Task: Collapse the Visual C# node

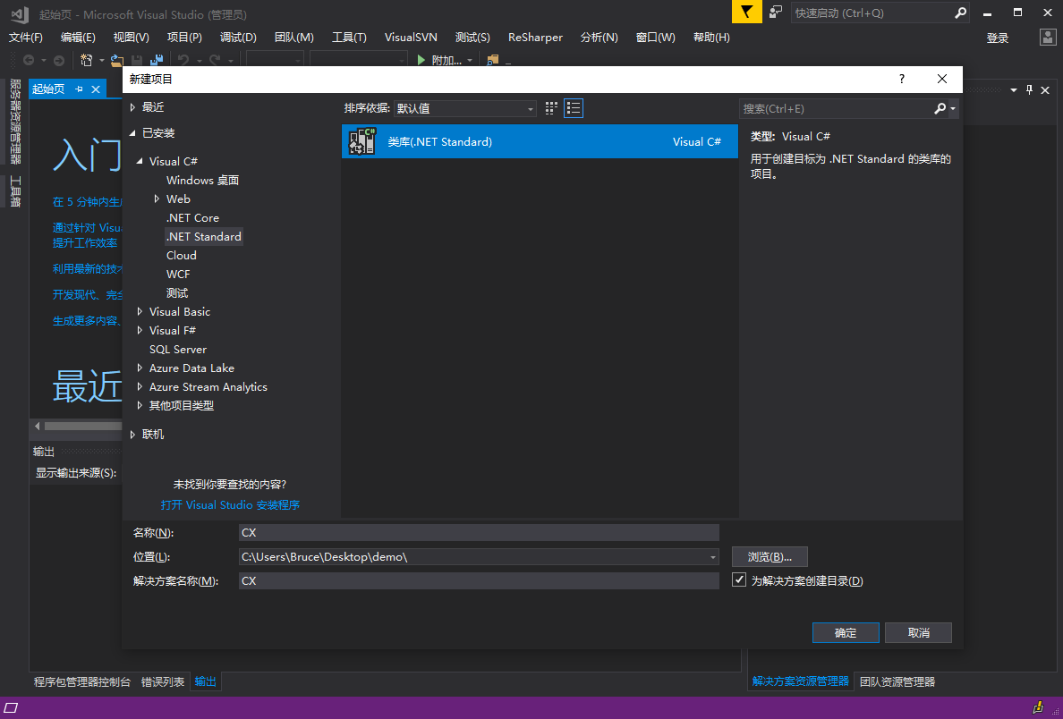Action: [x=140, y=161]
